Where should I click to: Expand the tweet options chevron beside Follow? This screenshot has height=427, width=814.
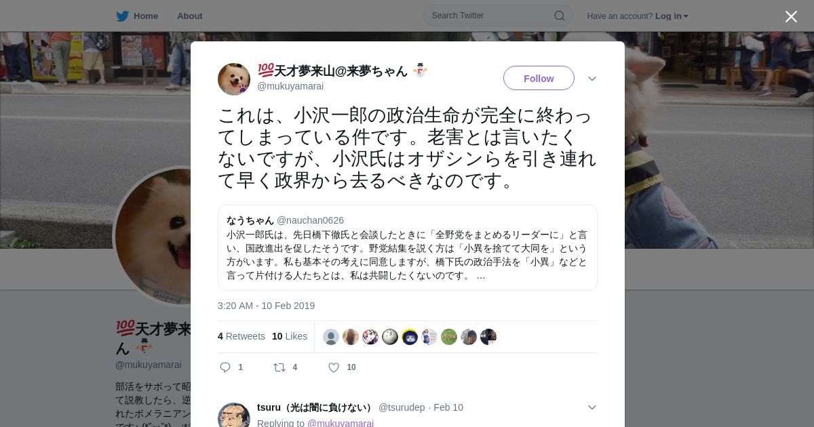click(592, 79)
